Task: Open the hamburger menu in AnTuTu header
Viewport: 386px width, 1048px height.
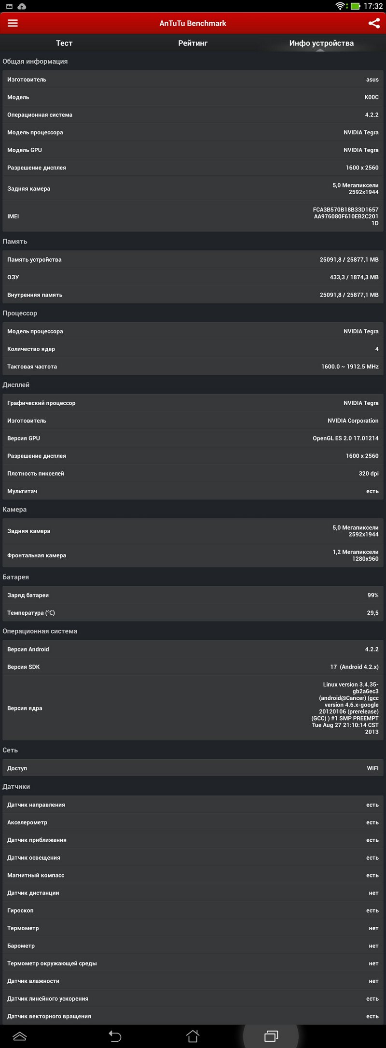Action: (13, 23)
